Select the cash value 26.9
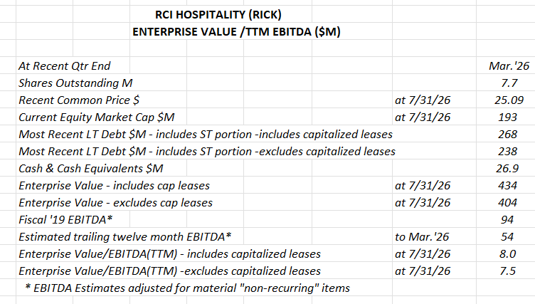The width and height of the screenshot is (535, 304). [x=507, y=168]
